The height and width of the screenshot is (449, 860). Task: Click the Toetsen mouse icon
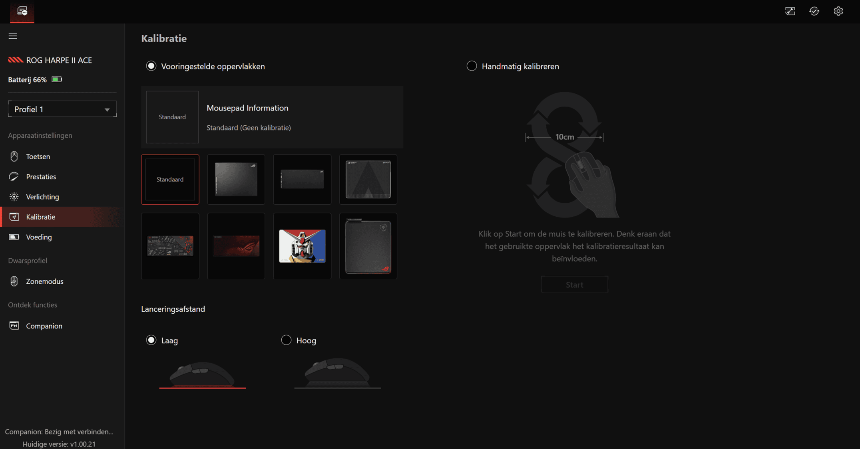point(14,156)
